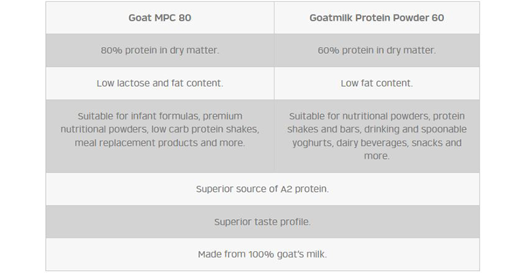Select the 60% protein in dry matter cell
The height and width of the screenshot is (273, 526).
coord(376,51)
